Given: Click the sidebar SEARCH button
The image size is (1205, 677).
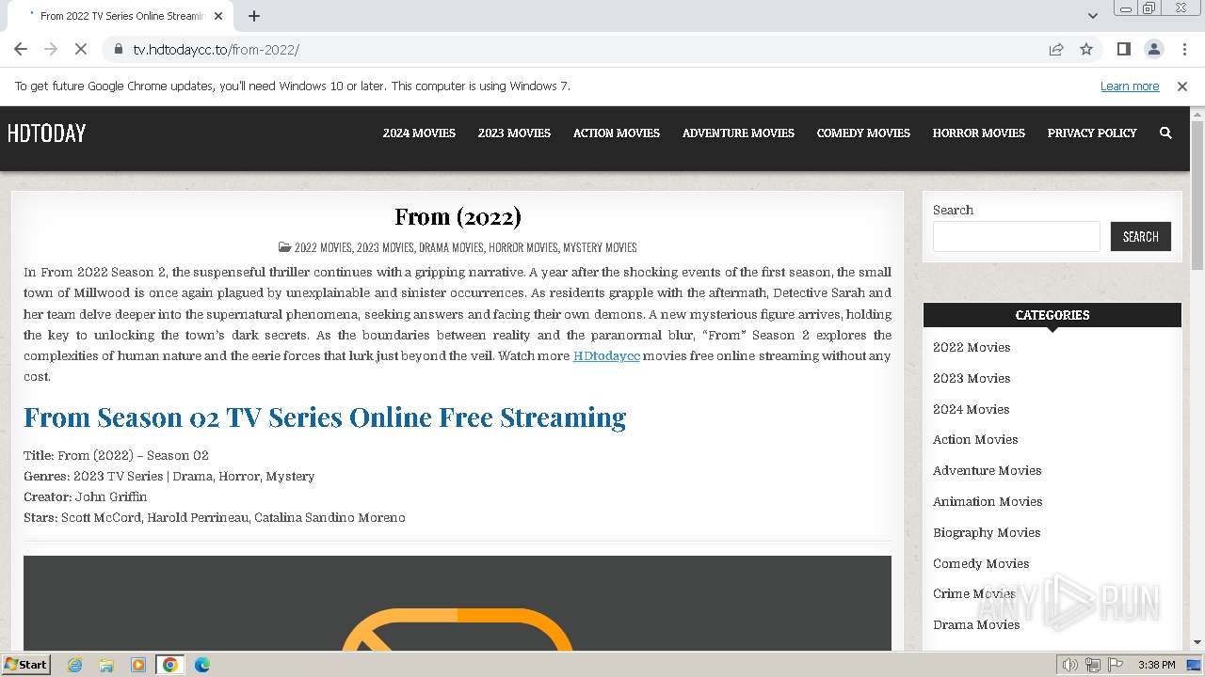Looking at the screenshot, I should 1140,236.
